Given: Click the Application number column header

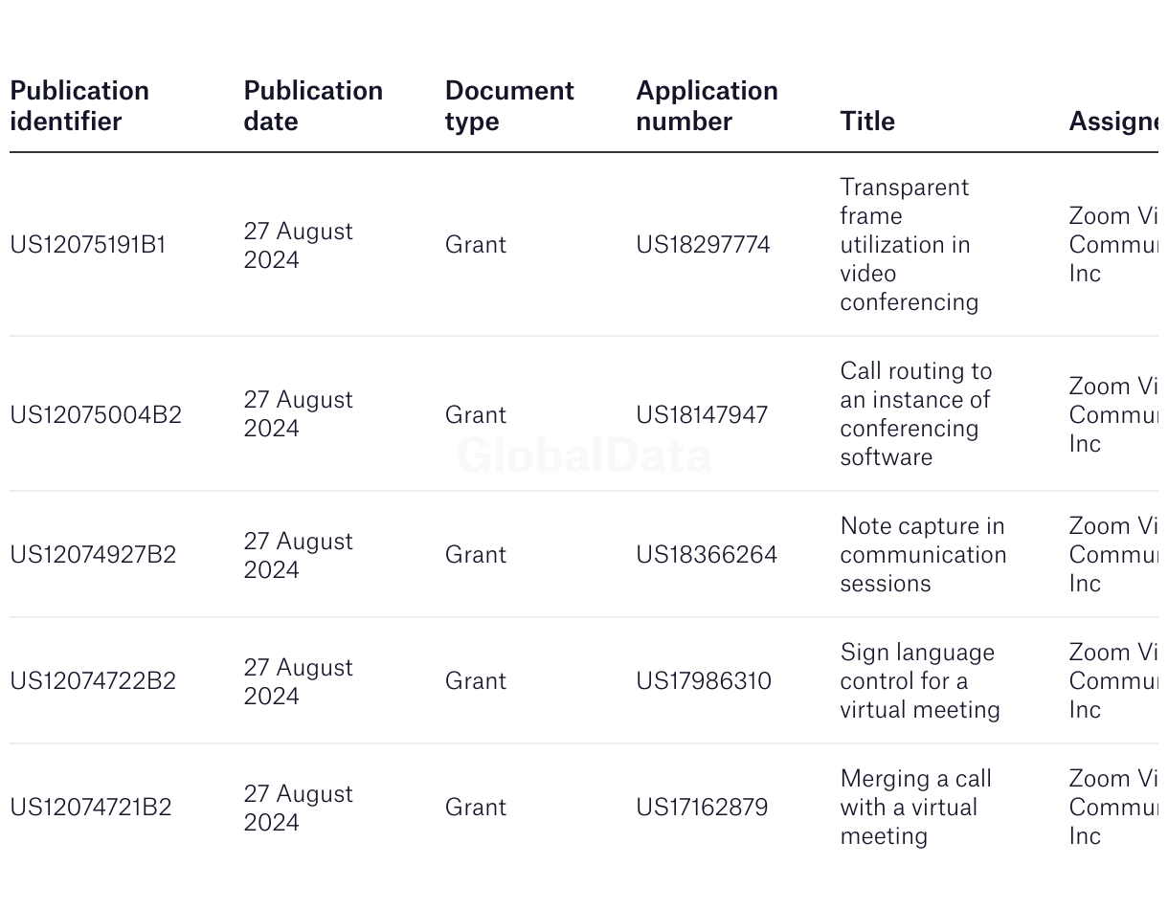Looking at the screenshot, I should coord(707,106).
